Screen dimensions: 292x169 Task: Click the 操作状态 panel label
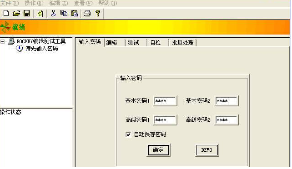[10, 112]
